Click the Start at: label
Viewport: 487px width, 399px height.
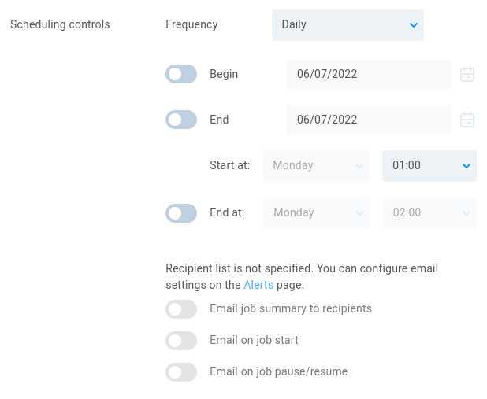tap(230, 165)
